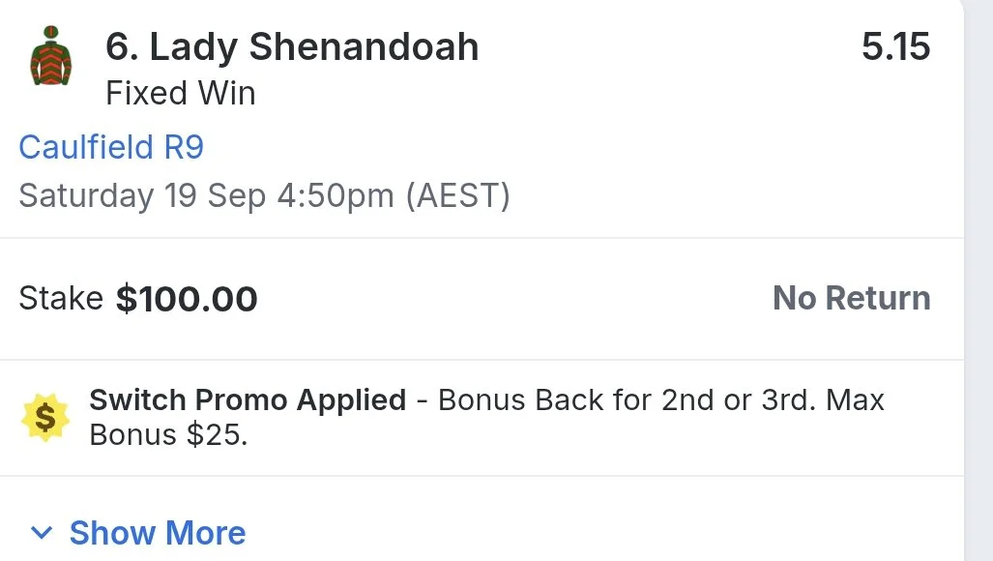993x561 pixels.
Task: Click the yellow dollar promo badge icon
Action: pyautogui.click(x=45, y=417)
